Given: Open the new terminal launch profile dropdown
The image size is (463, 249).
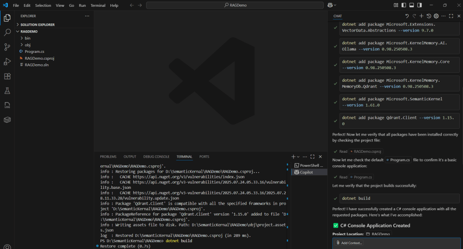Looking at the screenshot, I should coord(299,157).
